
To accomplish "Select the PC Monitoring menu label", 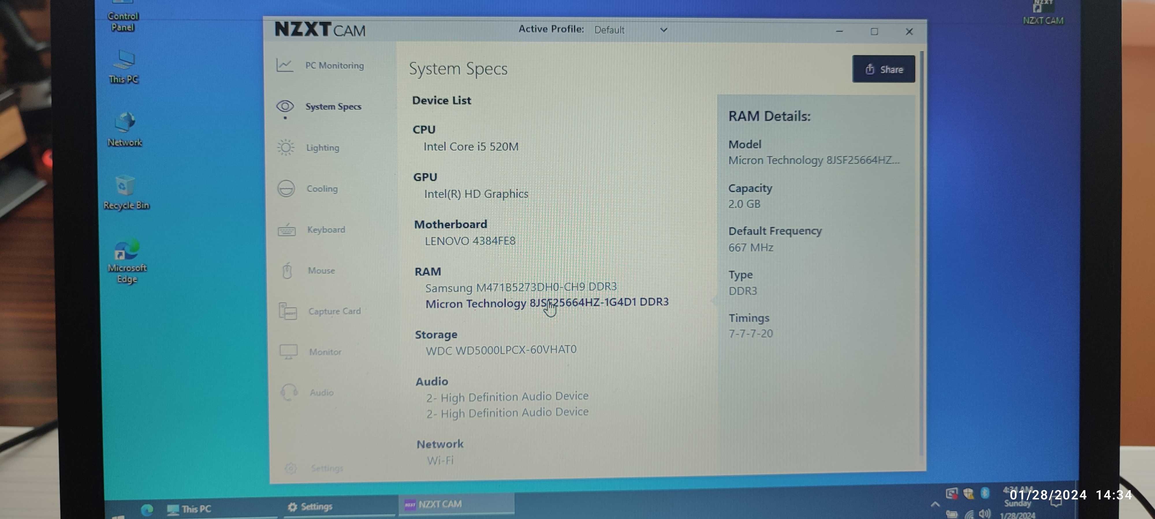I will [x=334, y=65].
